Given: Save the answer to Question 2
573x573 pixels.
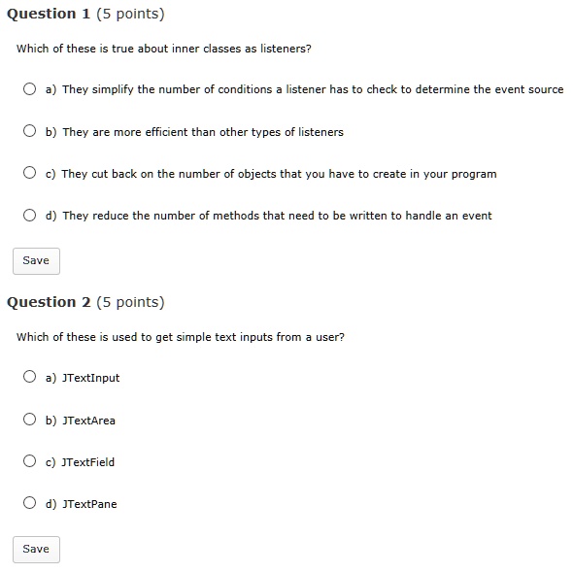Looking at the screenshot, I should pos(36,550).
